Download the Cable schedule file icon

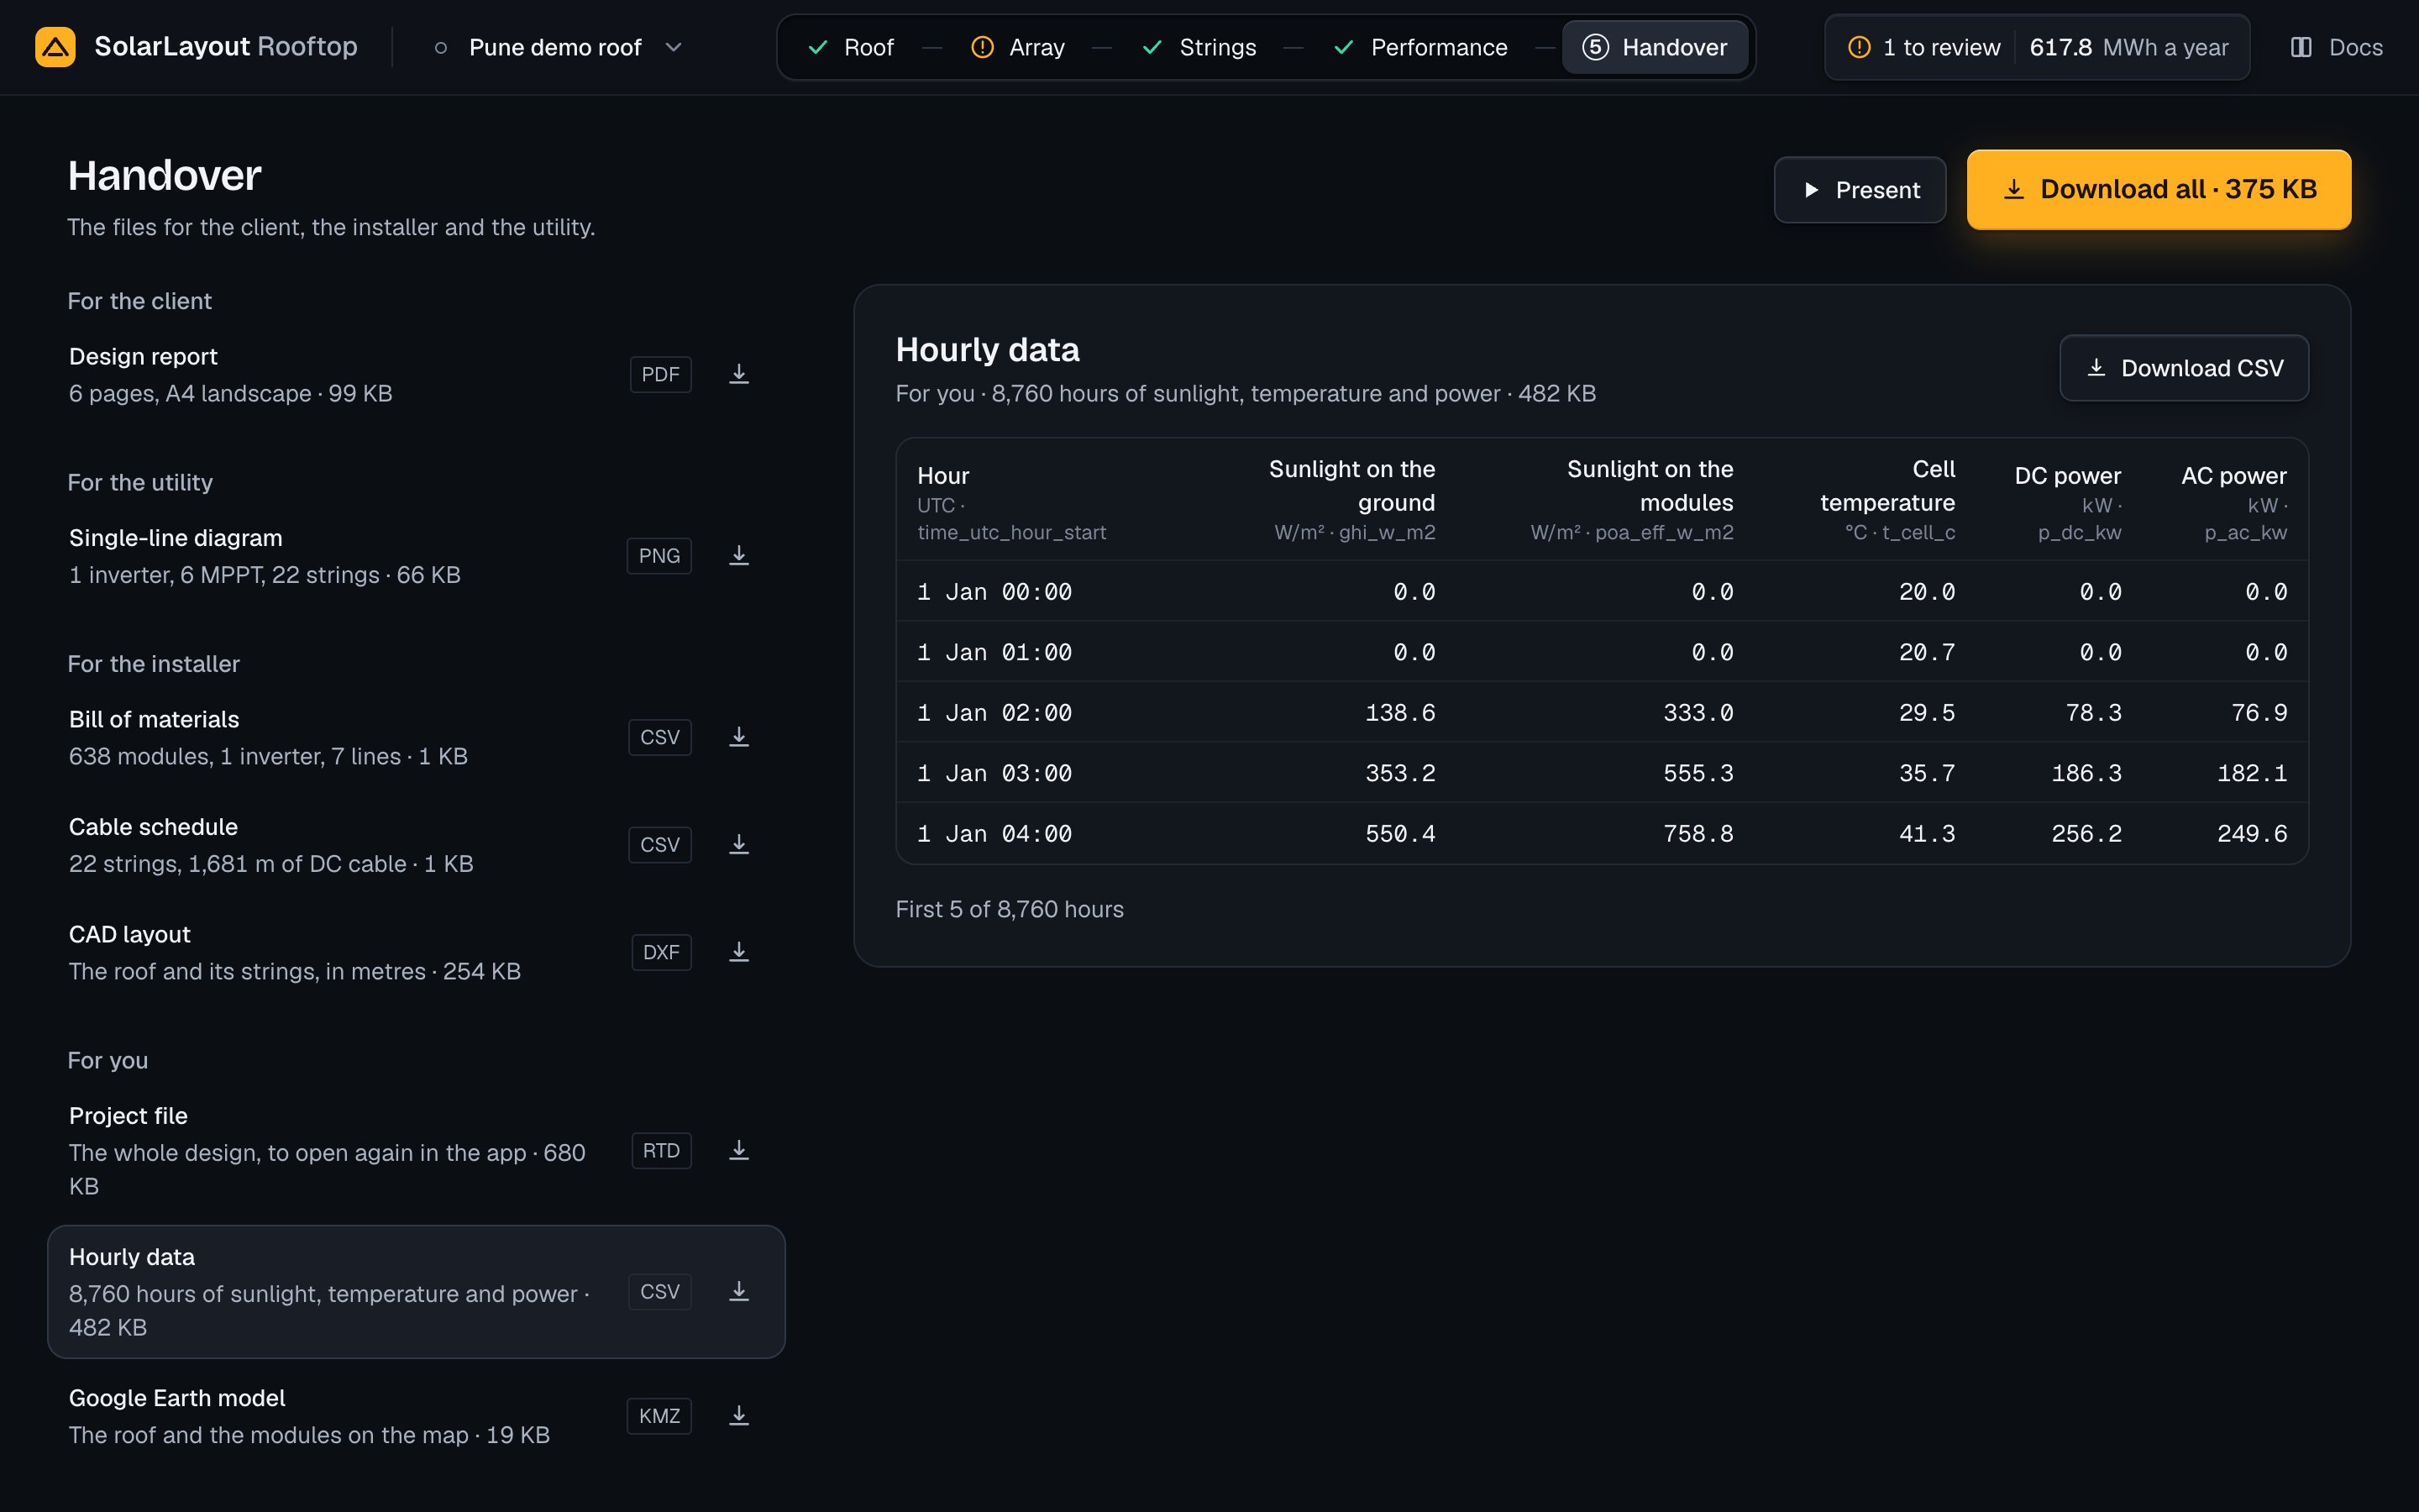tap(738, 845)
